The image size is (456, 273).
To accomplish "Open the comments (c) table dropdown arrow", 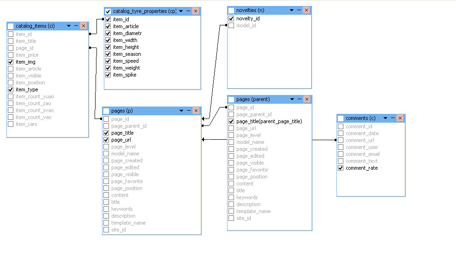I will (385, 118).
